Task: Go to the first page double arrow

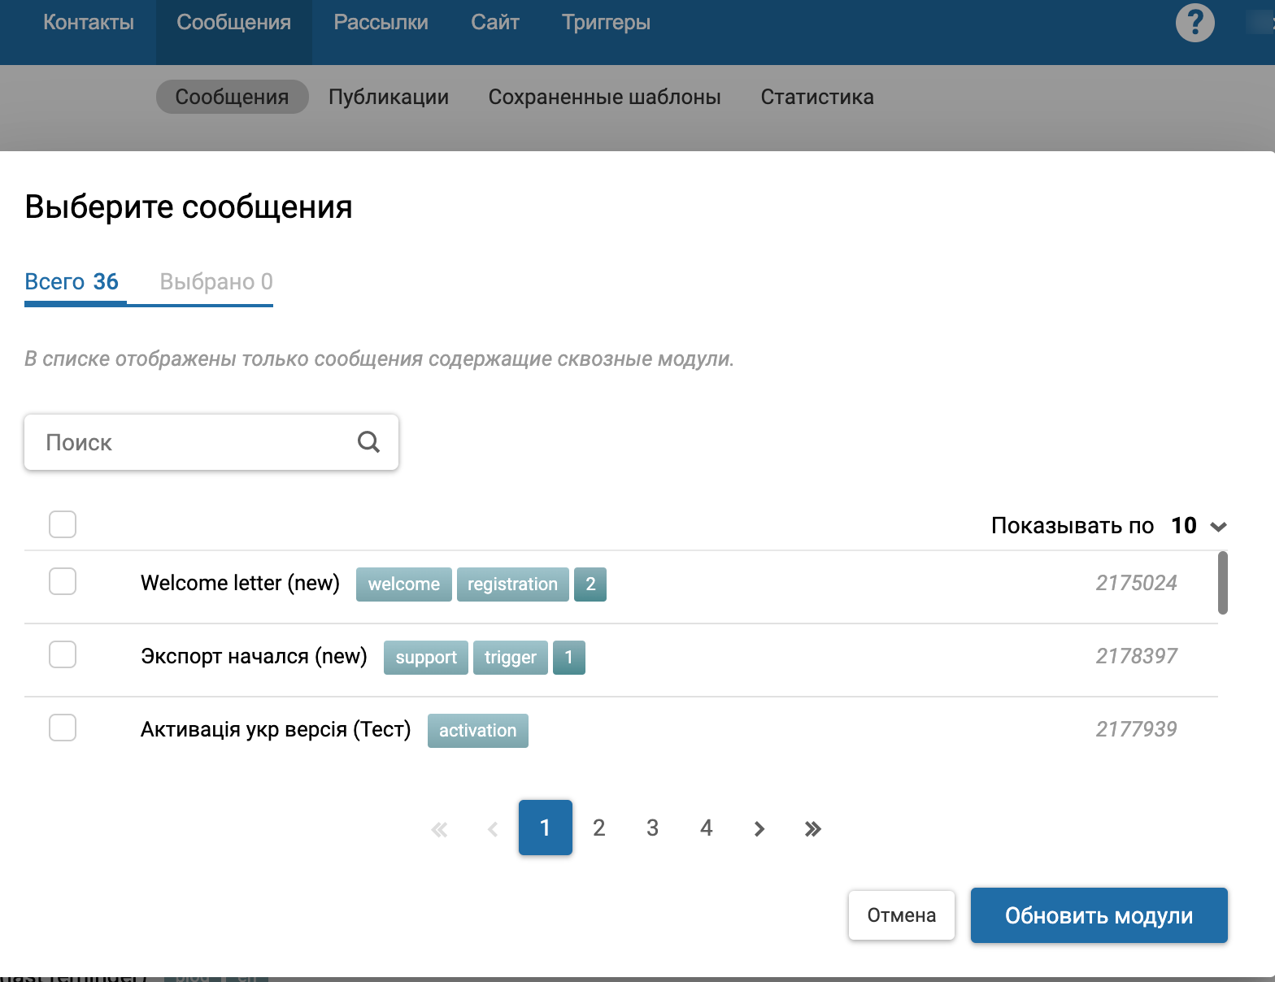Action: pos(439,828)
